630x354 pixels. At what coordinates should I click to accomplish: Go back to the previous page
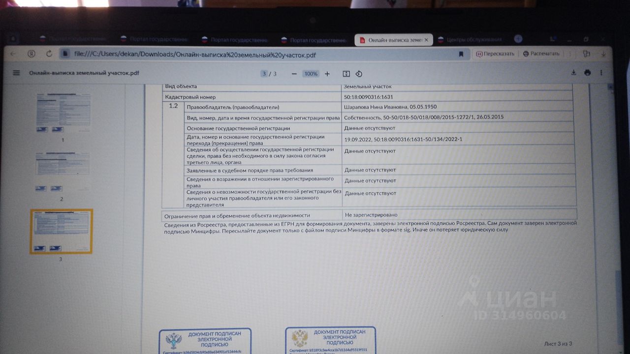pyautogui.click(x=13, y=54)
